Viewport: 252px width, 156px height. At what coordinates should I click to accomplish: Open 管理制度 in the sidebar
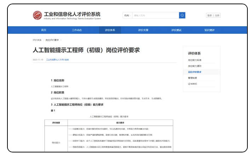click(x=193, y=78)
